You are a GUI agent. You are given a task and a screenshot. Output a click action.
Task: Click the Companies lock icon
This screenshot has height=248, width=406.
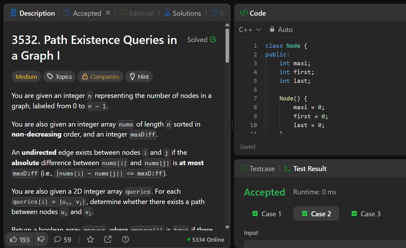[x=85, y=76]
